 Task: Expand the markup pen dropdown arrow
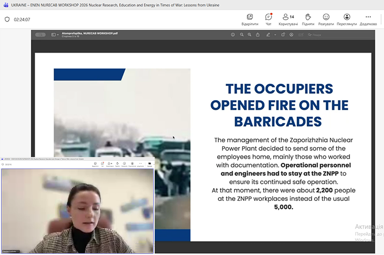(275, 34)
